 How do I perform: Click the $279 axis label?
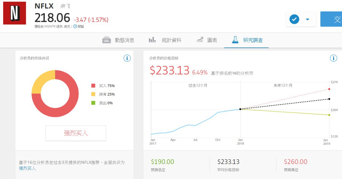tap(334, 82)
